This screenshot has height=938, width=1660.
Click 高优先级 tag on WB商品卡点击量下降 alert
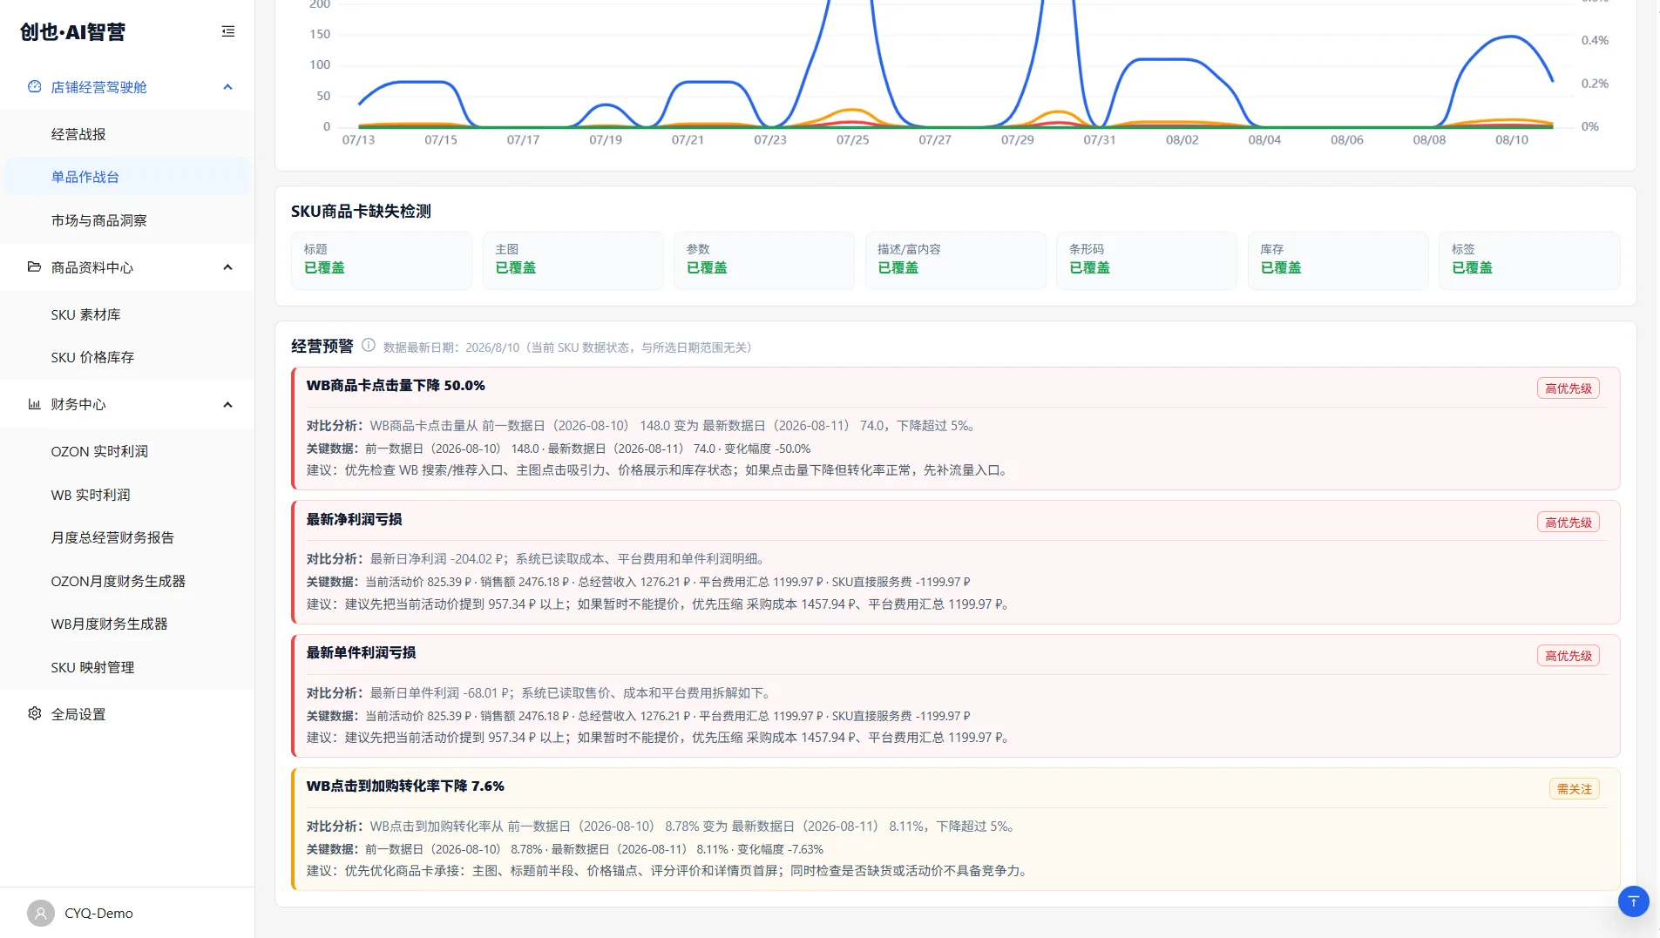[x=1568, y=388]
